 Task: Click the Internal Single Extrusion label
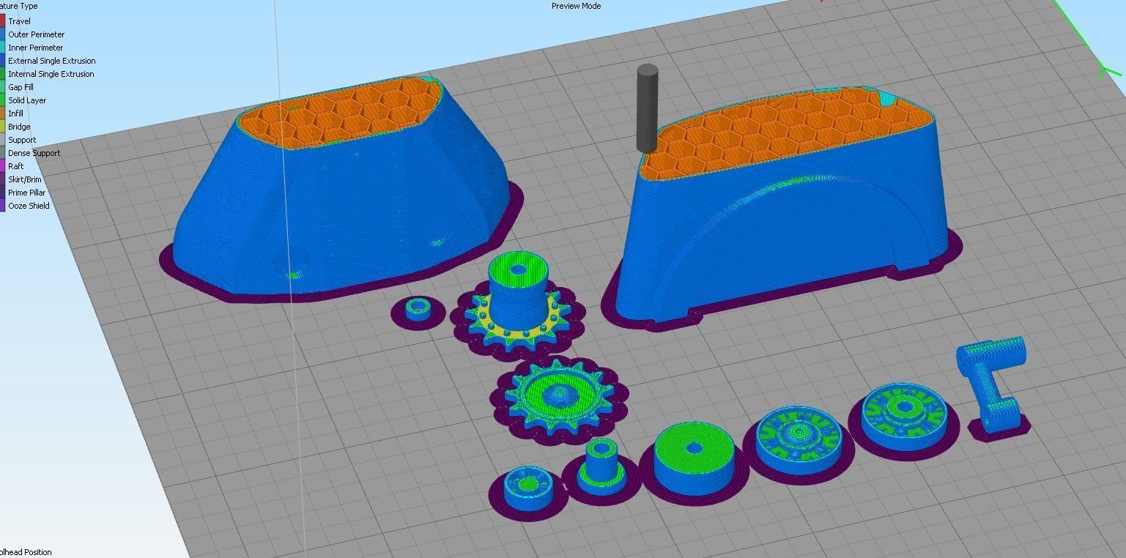[51, 74]
